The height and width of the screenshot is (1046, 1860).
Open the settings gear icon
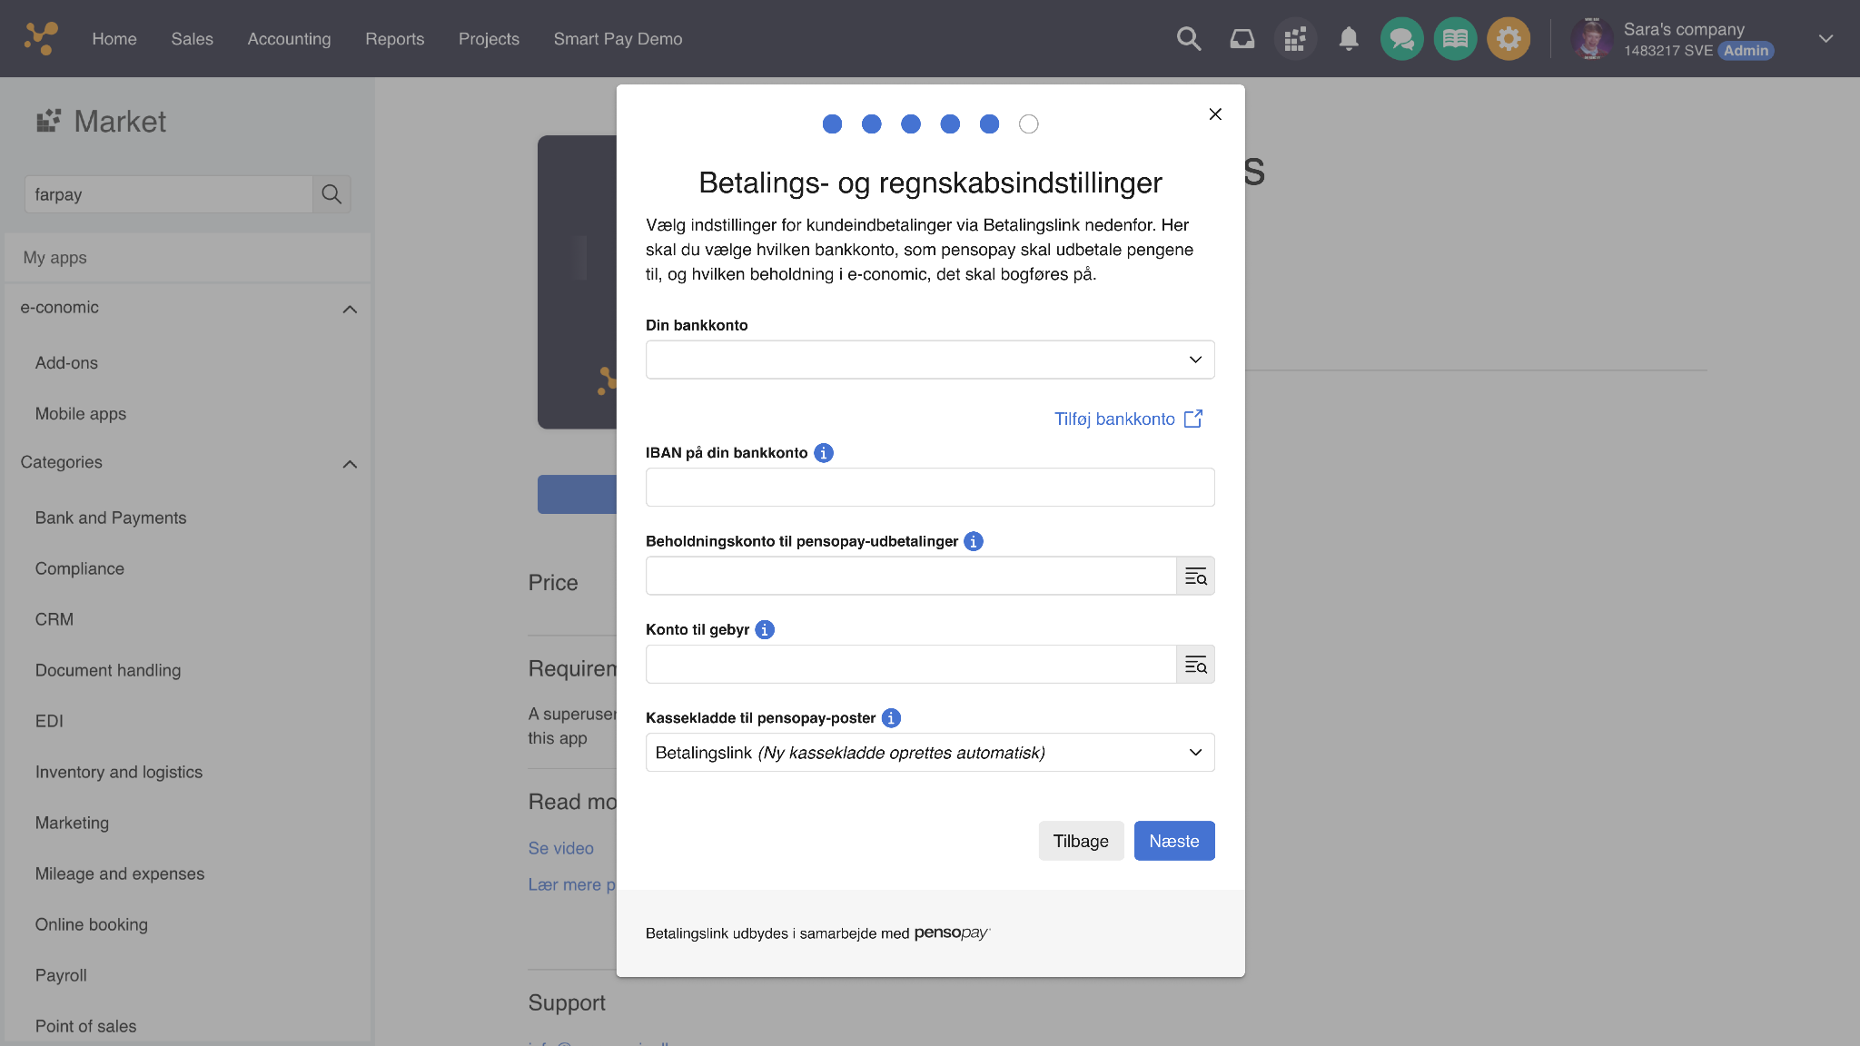point(1509,39)
